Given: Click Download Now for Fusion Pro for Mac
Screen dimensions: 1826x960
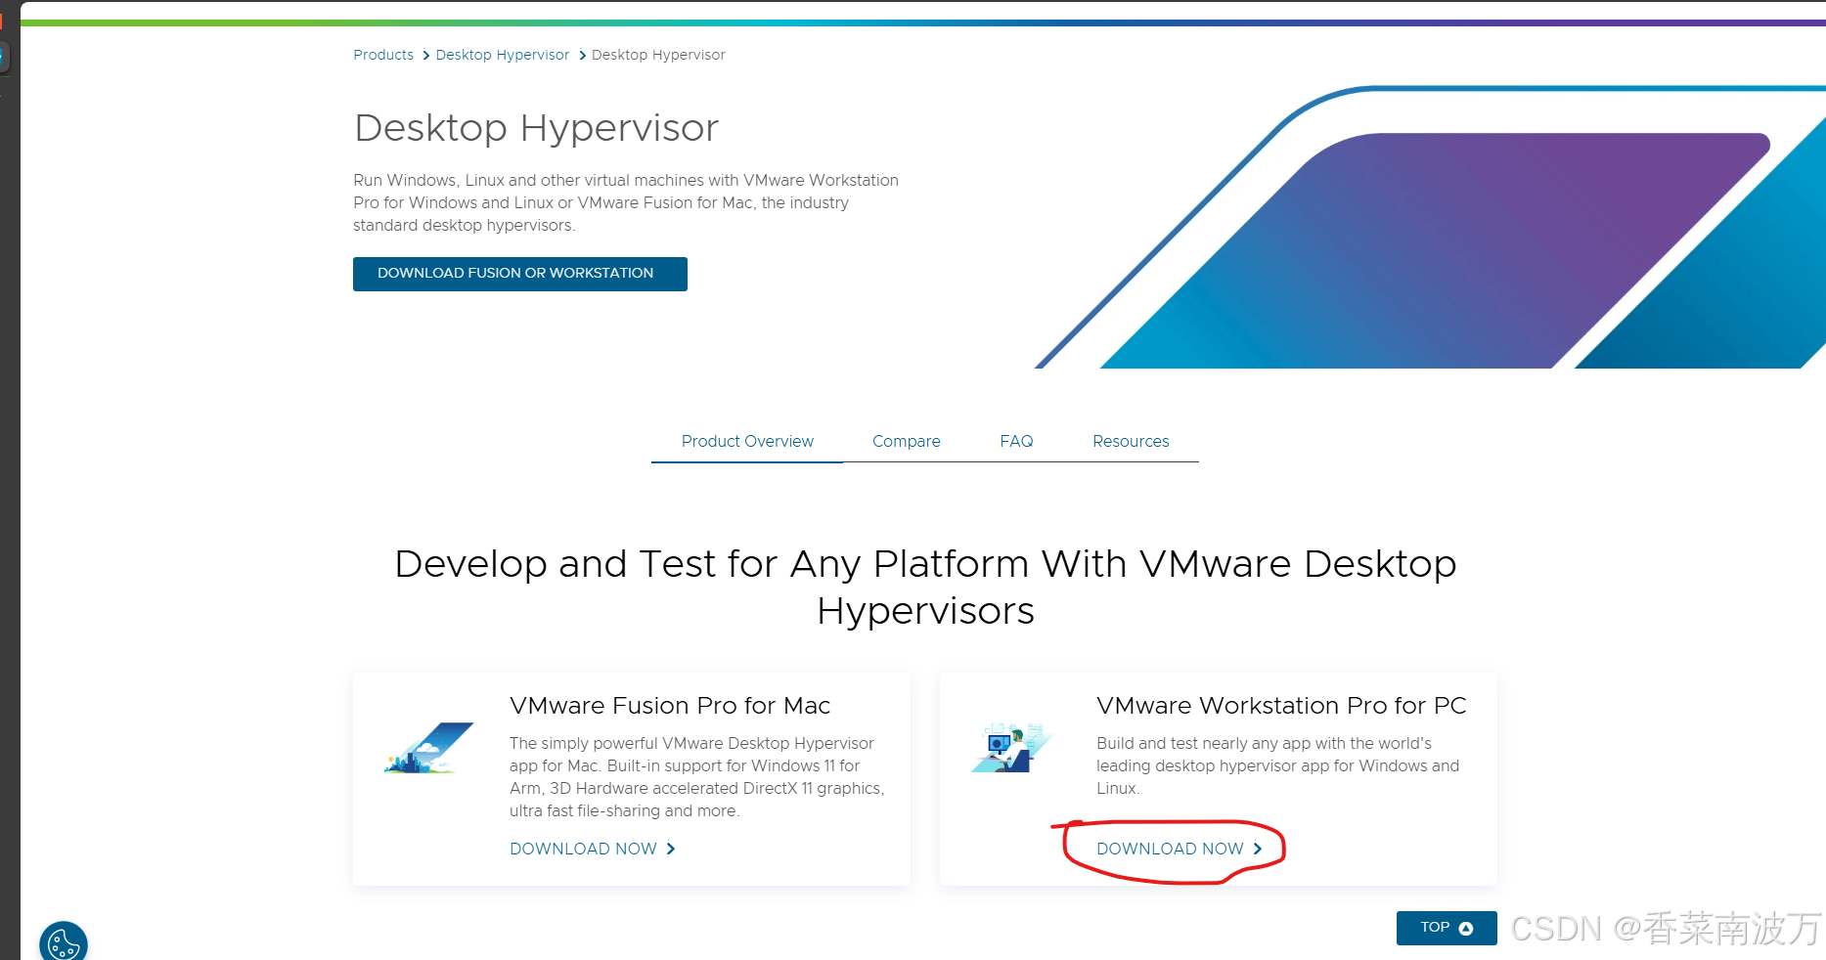Looking at the screenshot, I should (x=593, y=849).
